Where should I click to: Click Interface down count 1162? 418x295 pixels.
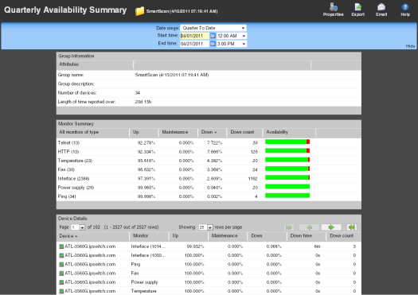pos(252,179)
